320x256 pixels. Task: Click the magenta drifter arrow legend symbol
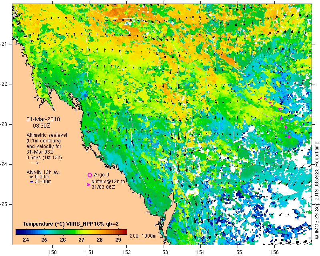click(88, 184)
